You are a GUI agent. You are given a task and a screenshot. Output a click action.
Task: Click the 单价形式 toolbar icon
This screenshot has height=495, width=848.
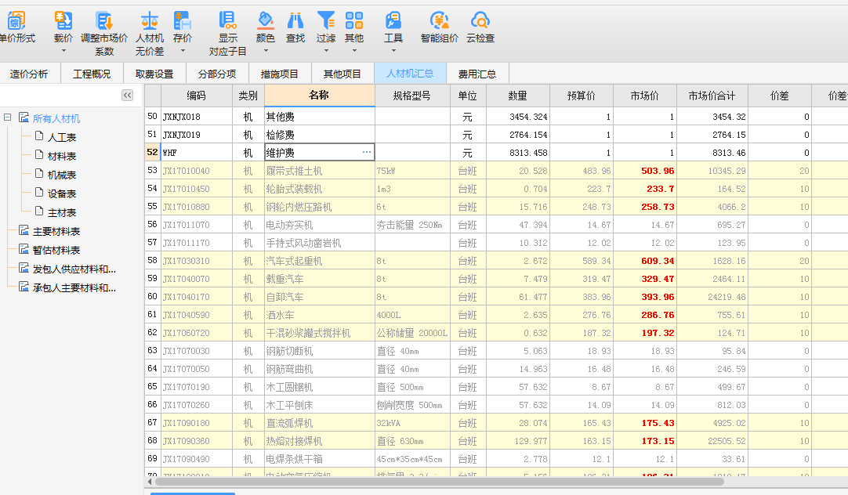[x=16, y=21]
